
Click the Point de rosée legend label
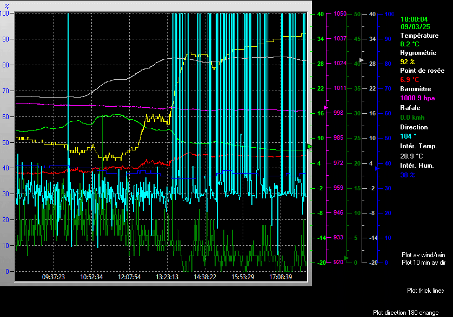[x=421, y=71]
